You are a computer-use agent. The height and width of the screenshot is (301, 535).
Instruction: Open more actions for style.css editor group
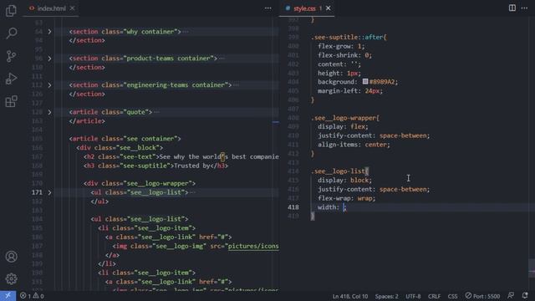pyautogui.click(x=524, y=8)
